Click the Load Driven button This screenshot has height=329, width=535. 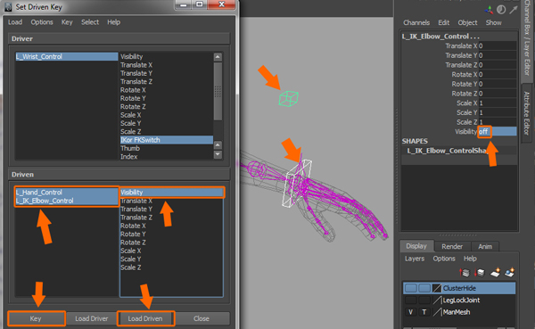145,318
